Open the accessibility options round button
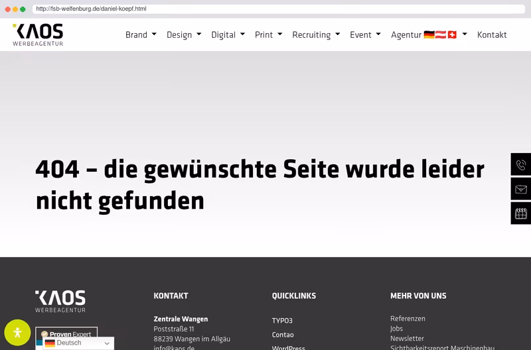This screenshot has height=350, width=531. [x=17, y=332]
